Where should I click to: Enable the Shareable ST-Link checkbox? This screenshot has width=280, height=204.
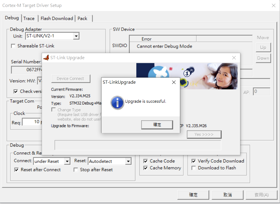click(x=13, y=46)
